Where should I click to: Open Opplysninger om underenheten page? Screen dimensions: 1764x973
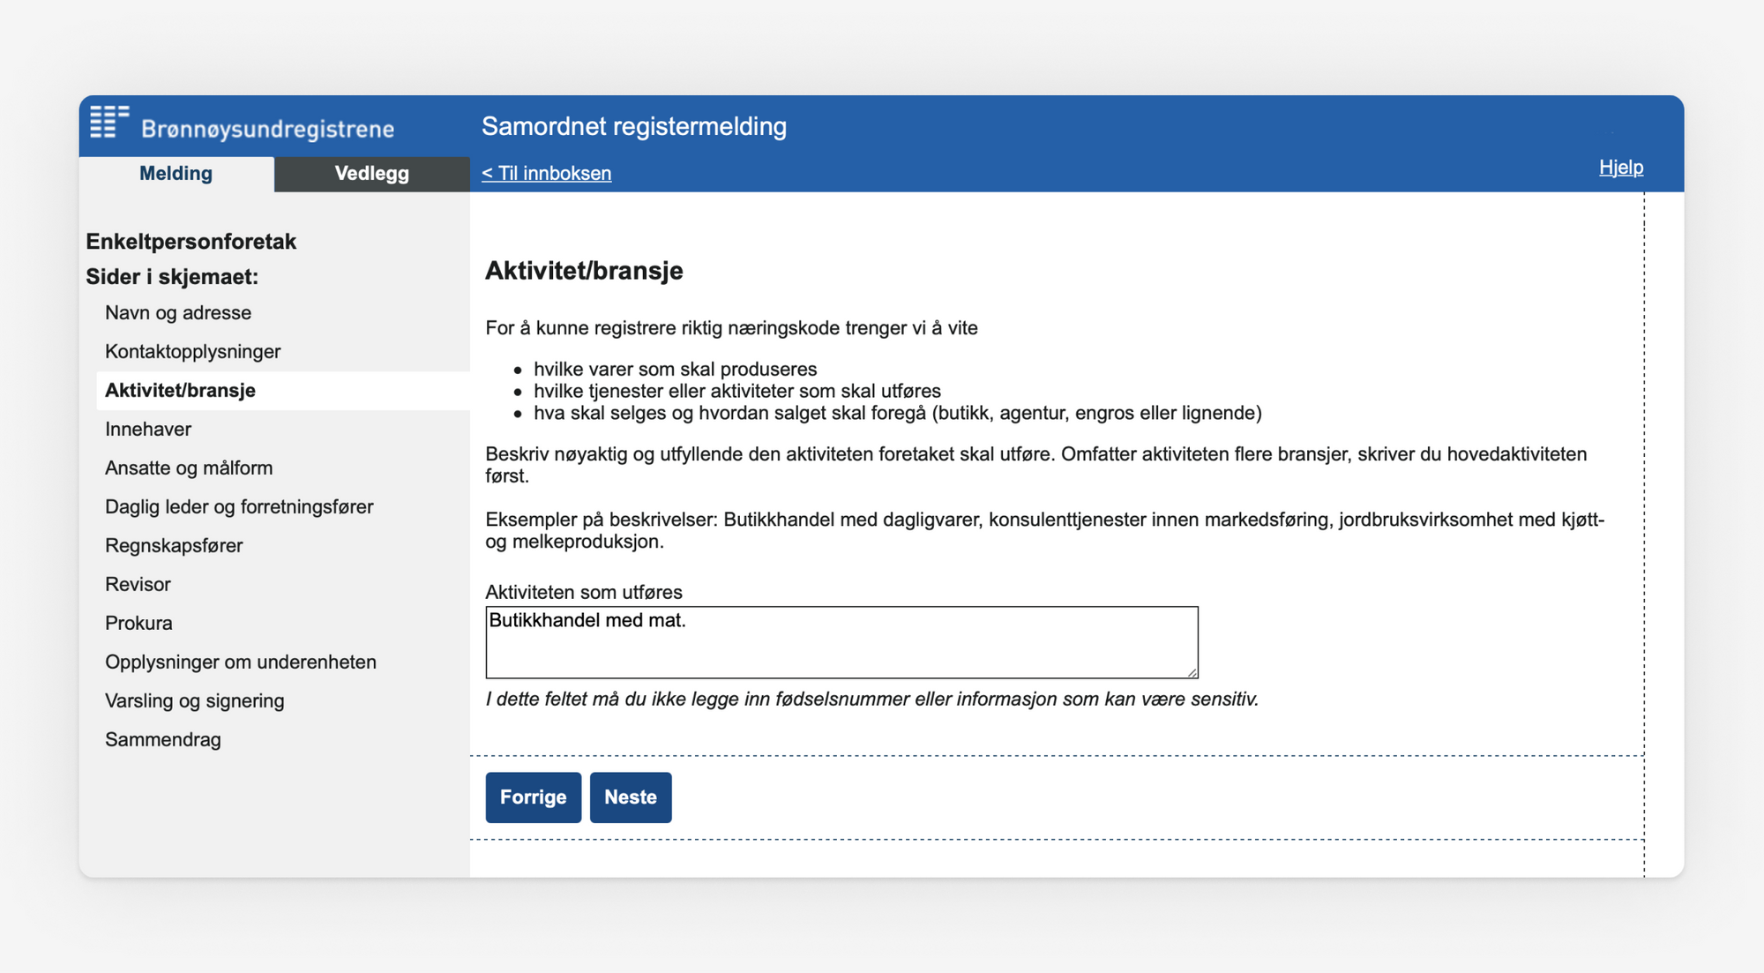click(241, 662)
